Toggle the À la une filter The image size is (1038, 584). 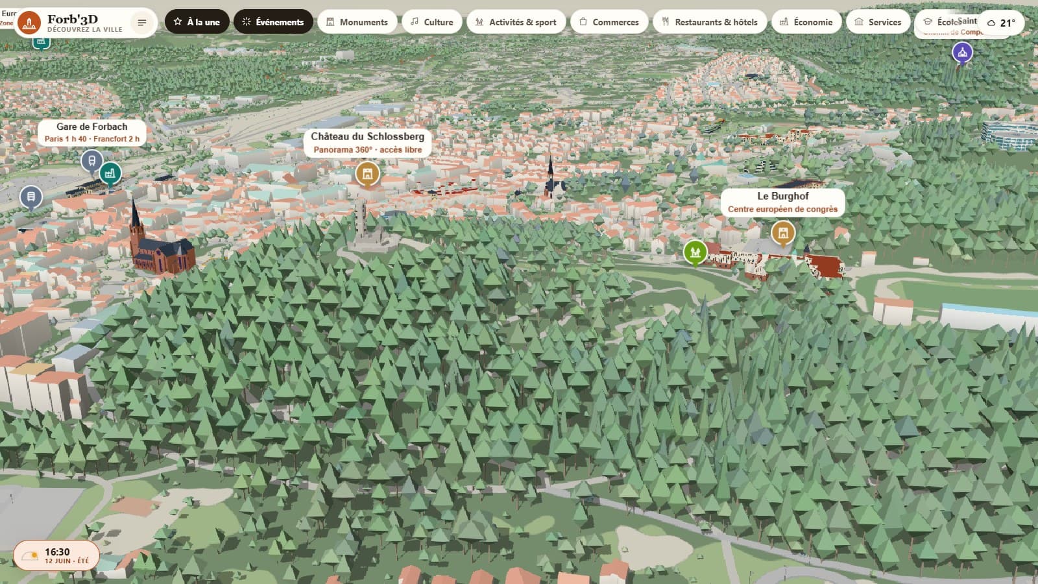tap(197, 21)
